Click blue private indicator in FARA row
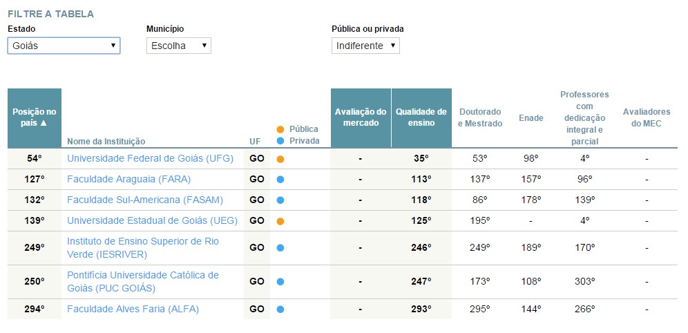The width and height of the screenshot is (688, 333). [x=280, y=180]
